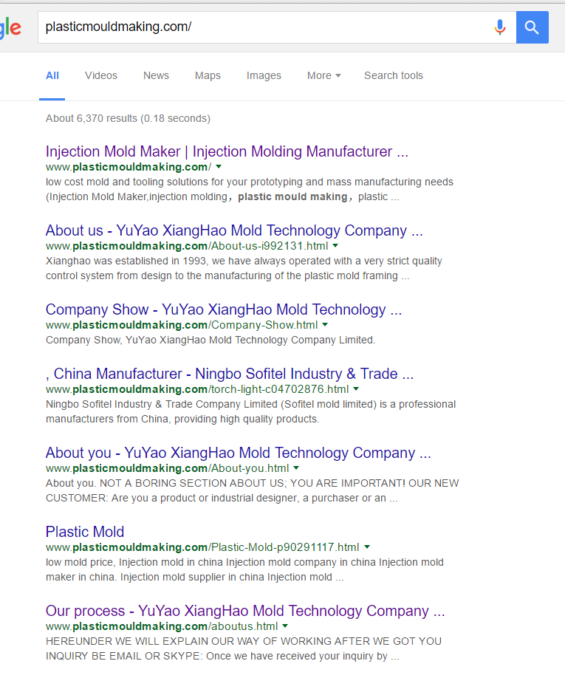Open the 'Our process - YuYao XiangHao' result
The width and height of the screenshot is (565, 678).
[245, 611]
